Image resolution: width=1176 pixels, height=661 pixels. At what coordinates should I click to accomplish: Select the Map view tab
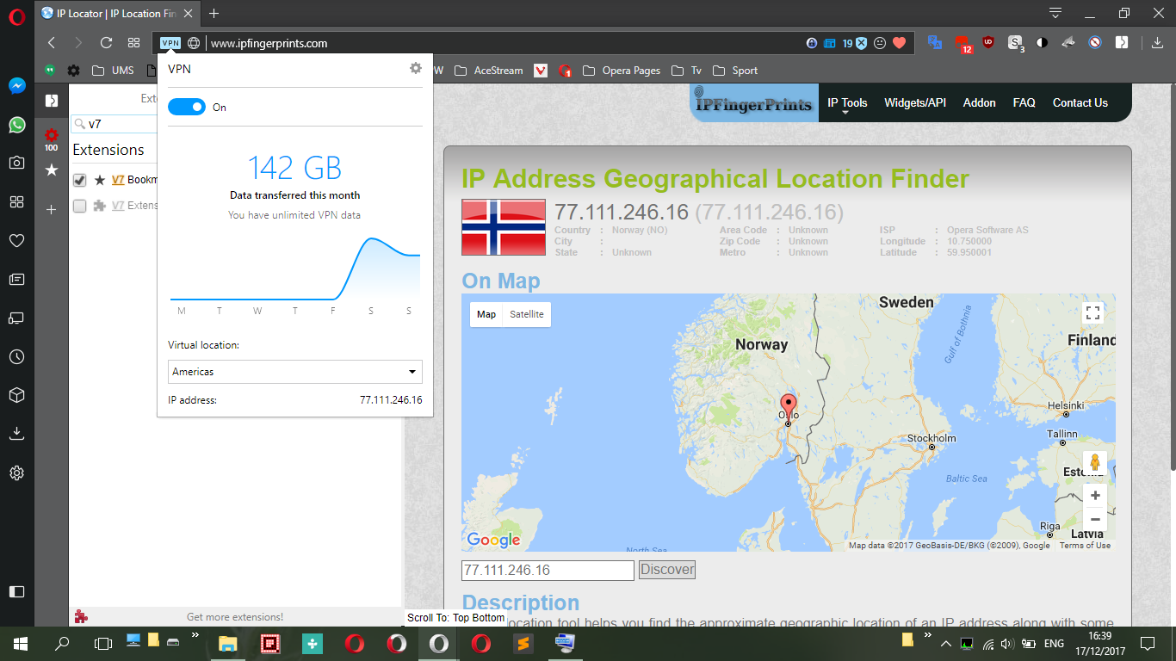tap(486, 314)
